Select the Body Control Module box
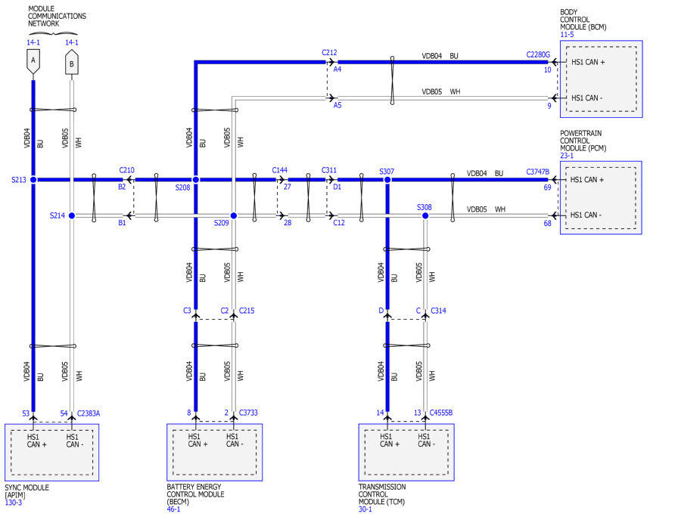Image resolution: width=681 pixels, height=526 pixels. click(x=601, y=79)
